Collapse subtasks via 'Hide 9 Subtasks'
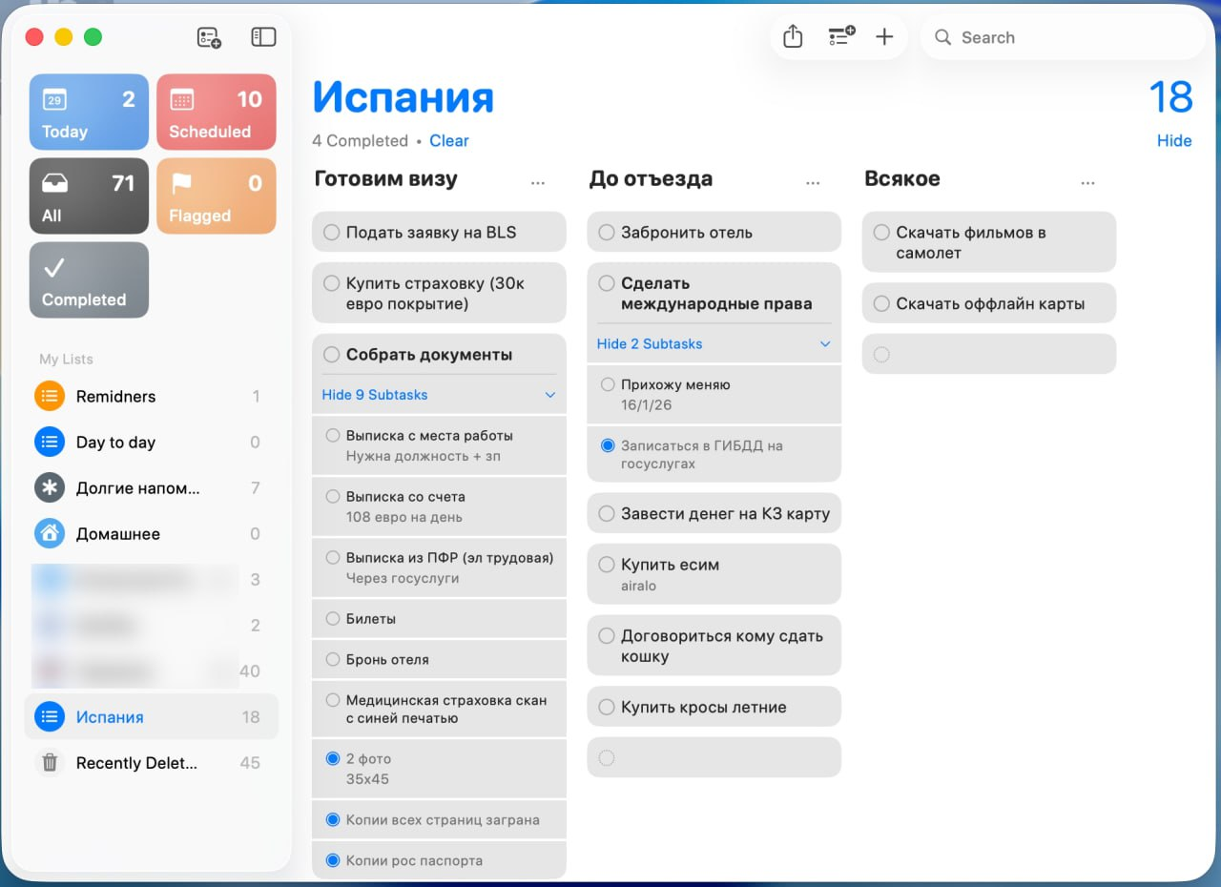Screen dimensions: 1221x887 (x=373, y=394)
